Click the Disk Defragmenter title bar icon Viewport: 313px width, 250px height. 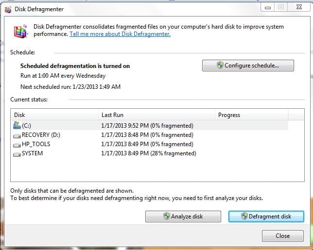point(8,9)
